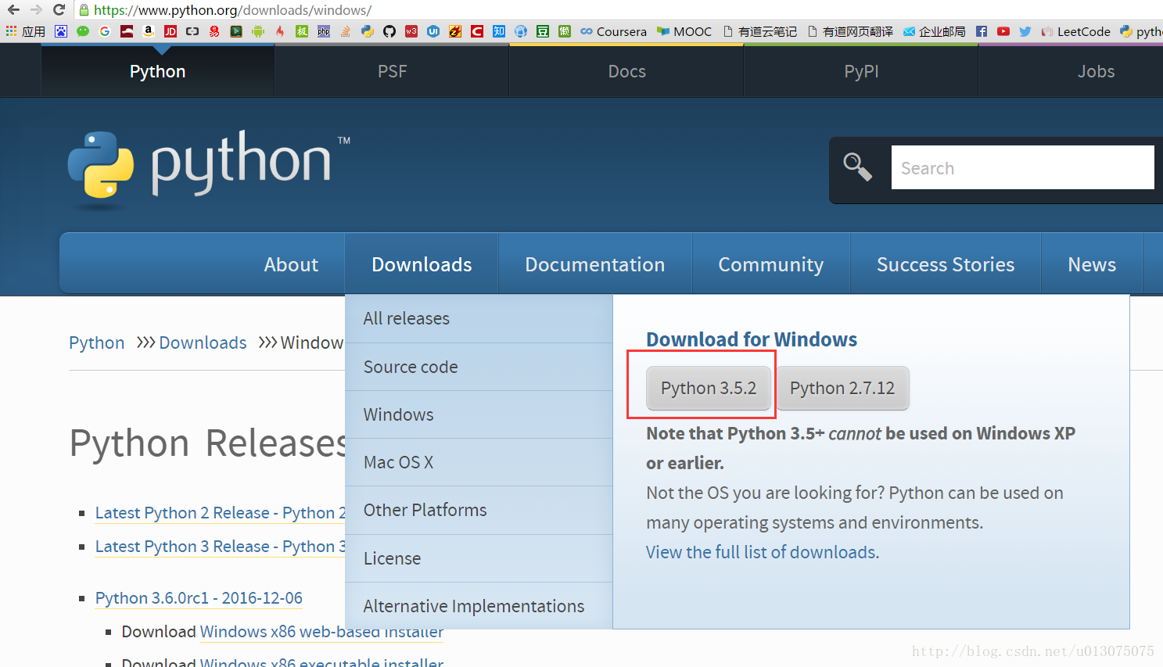Select the PSF top tab

tap(392, 71)
